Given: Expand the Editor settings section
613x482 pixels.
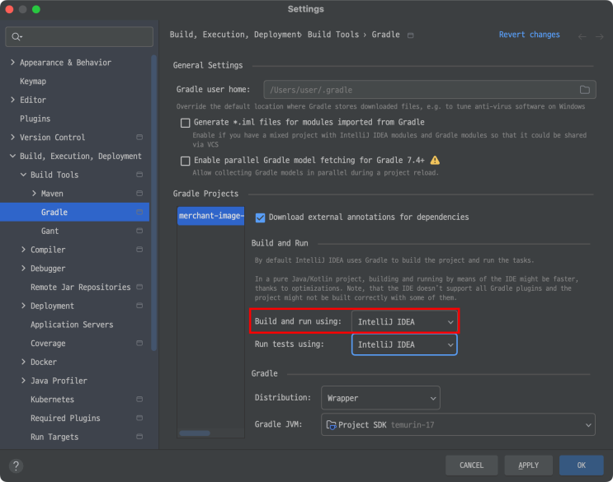Looking at the screenshot, I should (13, 100).
